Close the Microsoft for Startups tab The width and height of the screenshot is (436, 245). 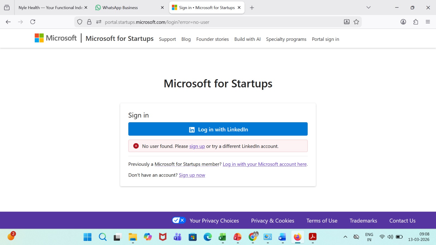pos(239,8)
